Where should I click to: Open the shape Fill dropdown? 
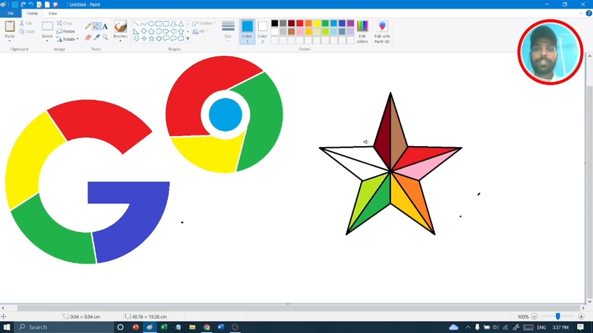coord(201,31)
